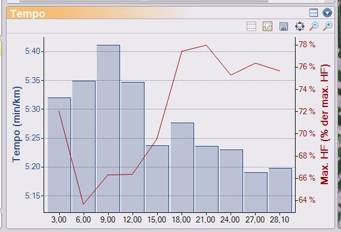Click the 12,00 distance axis label
The width and height of the screenshot is (341, 232).
pos(132,219)
